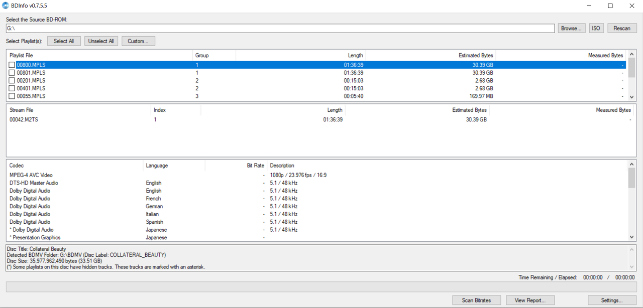The image size is (643, 308).
Task: Maximize the BDInfo window
Action: (610, 6)
